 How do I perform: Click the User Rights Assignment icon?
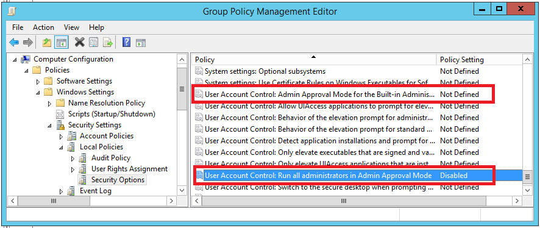click(x=83, y=169)
